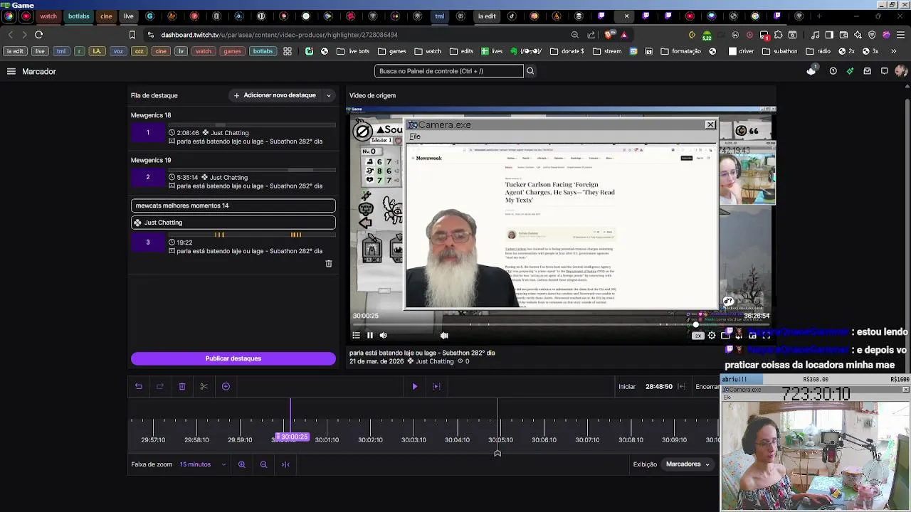
Task: Focus the Busca no Painel de controle search box
Action: (x=449, y=71)
